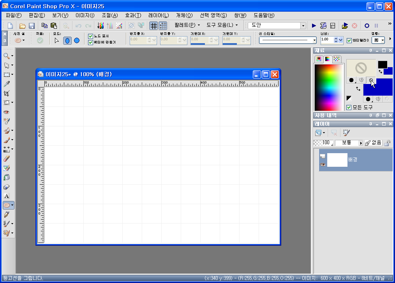The image size is (395, 283).
Task: Swap foreground and background materials arrow
Action: (x=358, y=89)
